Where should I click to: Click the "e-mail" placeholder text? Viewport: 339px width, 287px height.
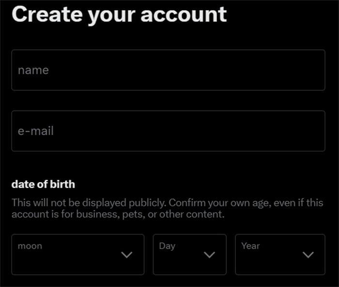pos(36,131)
